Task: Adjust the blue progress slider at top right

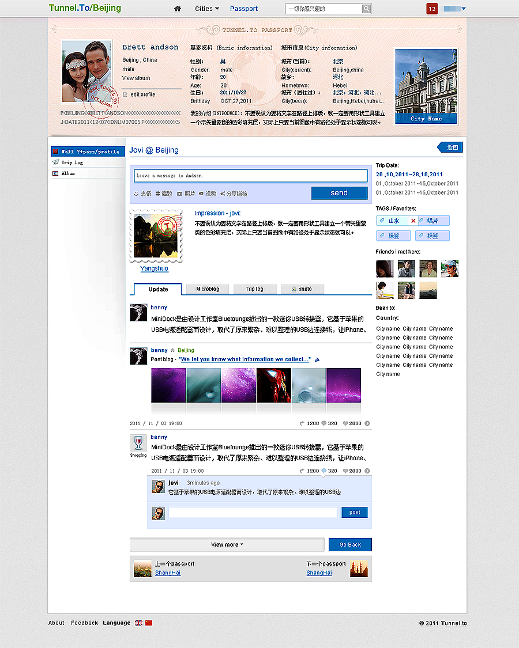Action: 450,9
